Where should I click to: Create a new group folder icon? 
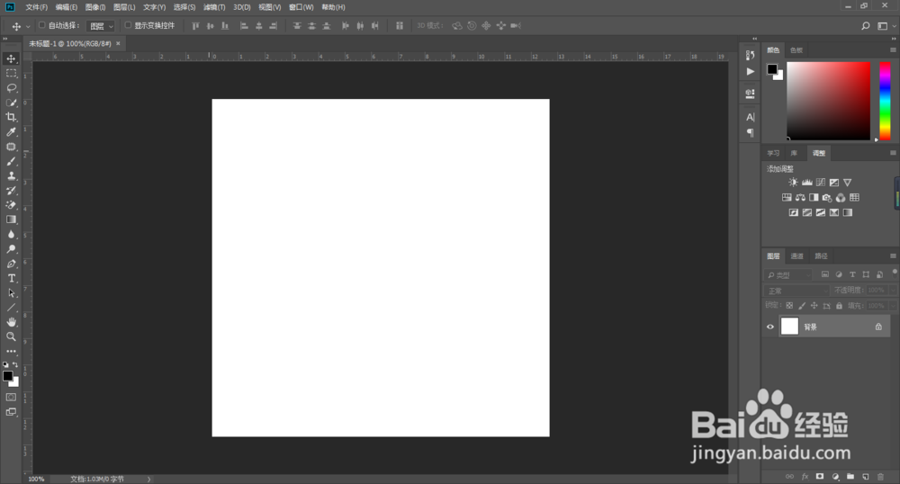coord(850,477)
